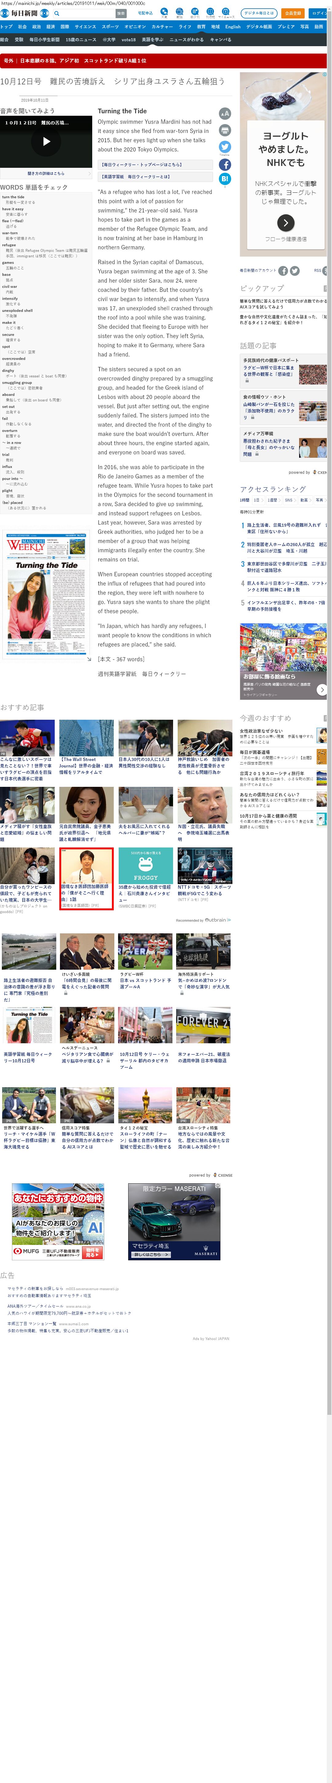Share the article on Twitter
The image size is (332, 1783).
225,147
